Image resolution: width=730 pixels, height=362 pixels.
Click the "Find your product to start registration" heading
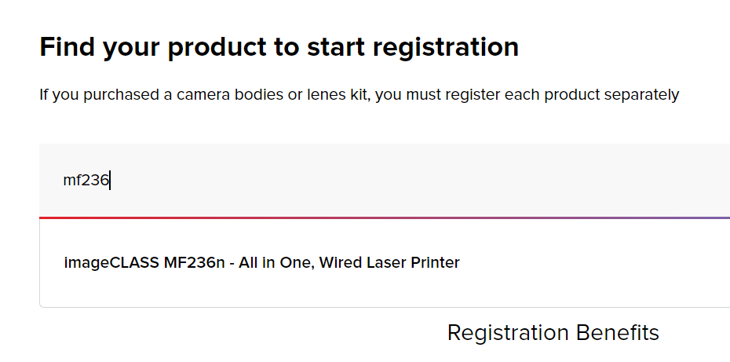[x=279, y=47]
